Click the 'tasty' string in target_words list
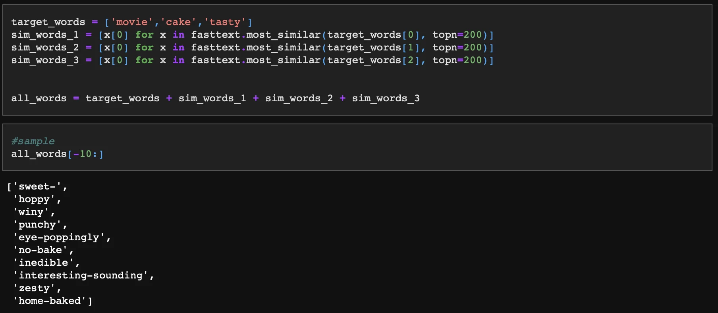This screenshot has height=313, width=718. pos(225,22)
